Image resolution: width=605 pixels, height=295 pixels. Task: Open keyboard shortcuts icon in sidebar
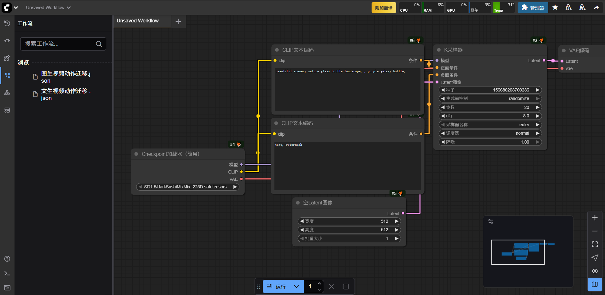(7, 288)
